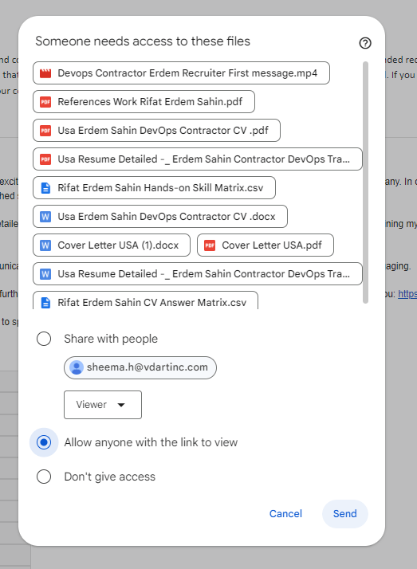Click the Send button

pyautogui.click(x=344, y=514)
